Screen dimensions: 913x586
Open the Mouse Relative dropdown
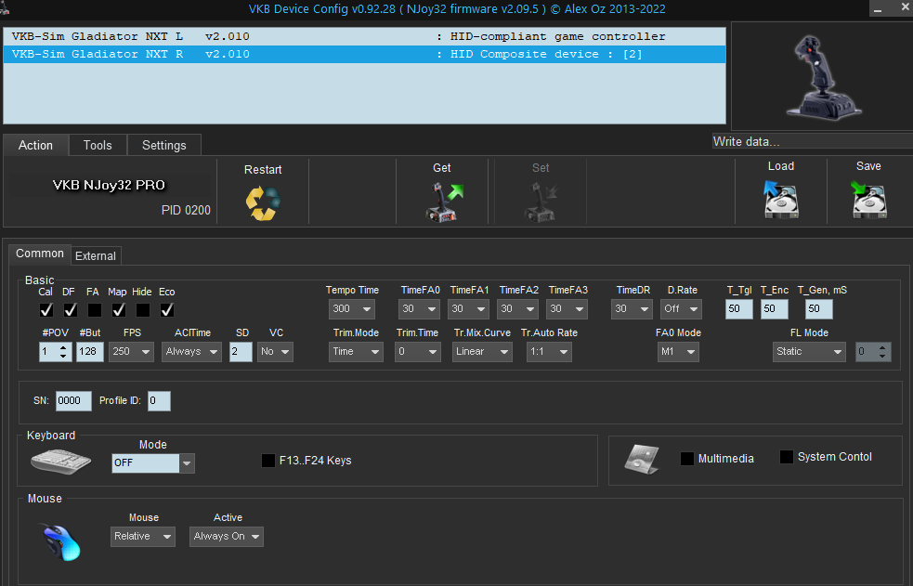143,537
